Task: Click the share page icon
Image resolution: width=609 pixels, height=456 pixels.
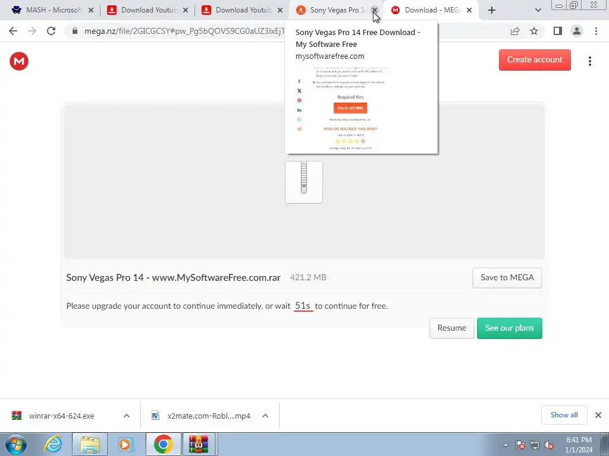Action: pyautogui.click(x=515, y=31)
